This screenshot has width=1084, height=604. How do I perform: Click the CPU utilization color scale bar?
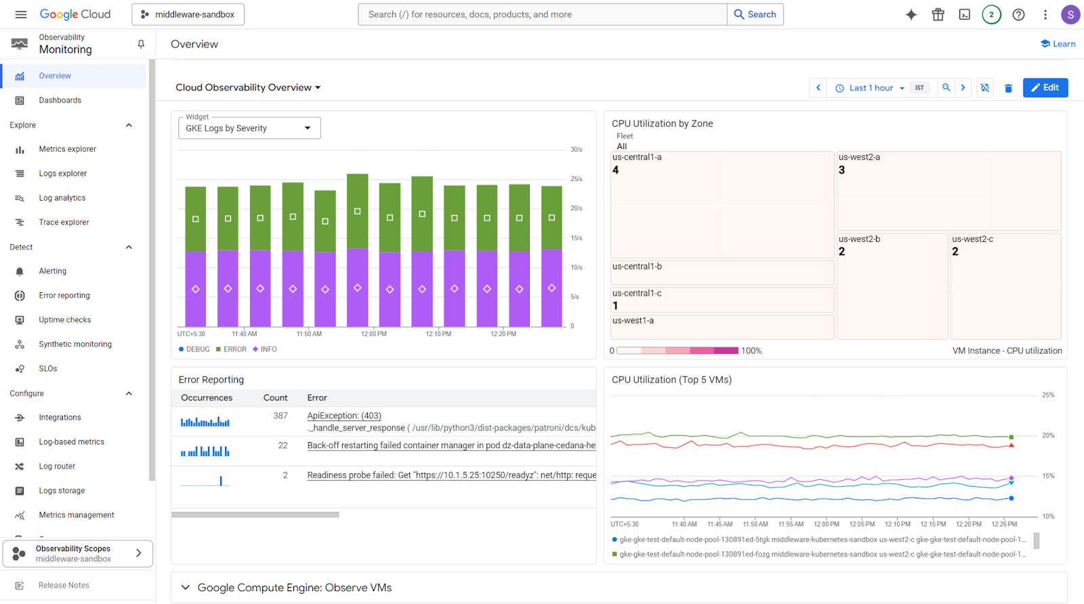[677, 350]
